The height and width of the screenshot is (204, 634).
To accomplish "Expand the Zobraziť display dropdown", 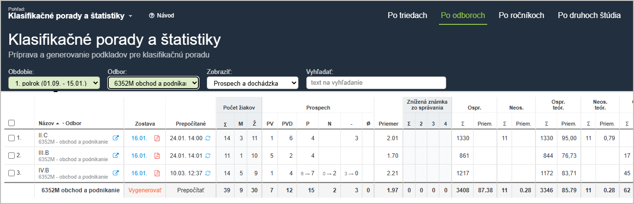I will (253, 83).
